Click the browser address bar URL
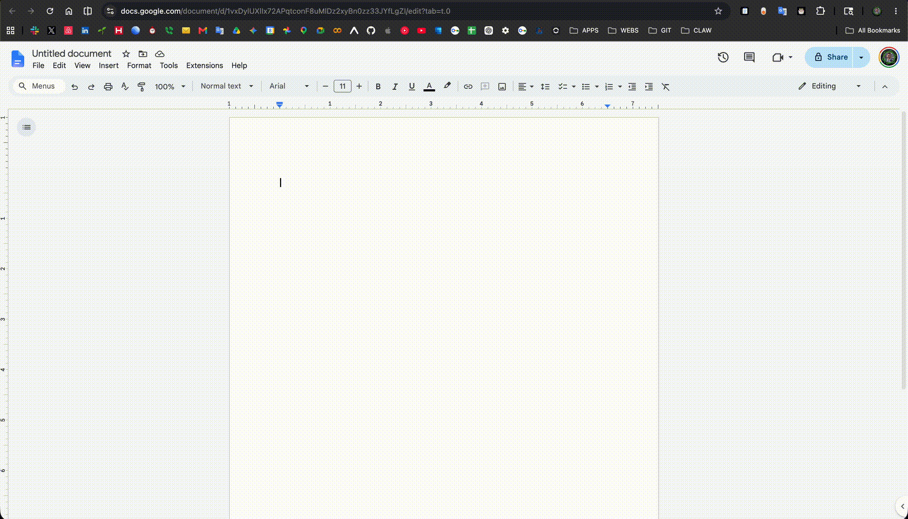 (x=285, y=11)
